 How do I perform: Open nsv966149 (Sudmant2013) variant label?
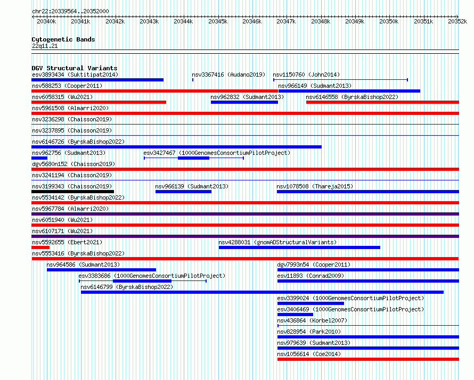click(x=315, y=86)
